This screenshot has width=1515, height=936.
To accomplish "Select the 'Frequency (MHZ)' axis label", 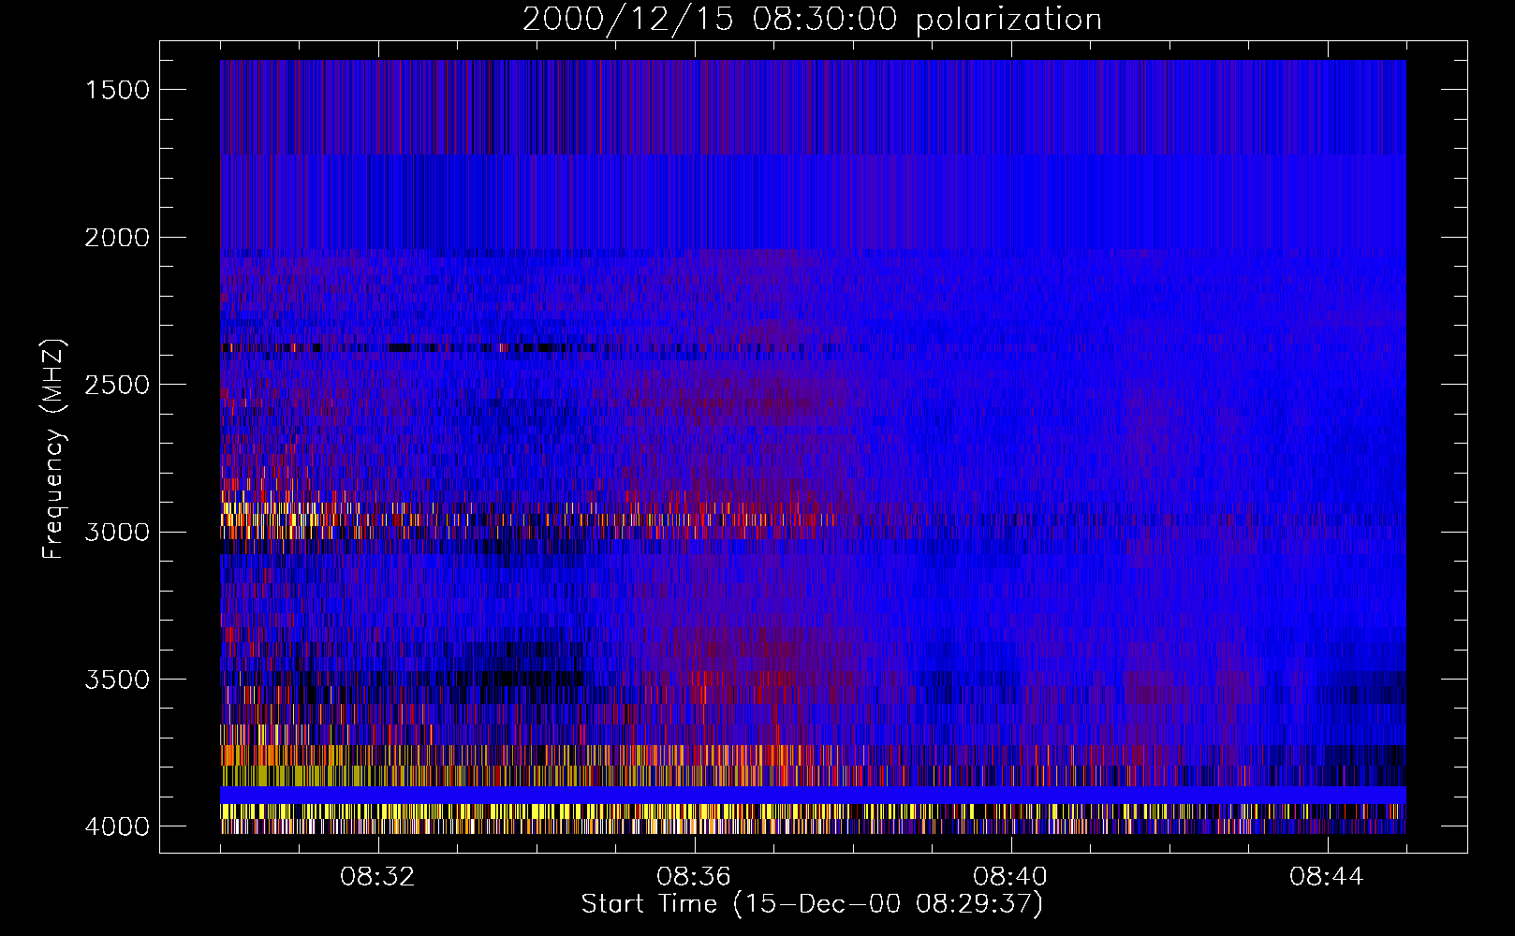I will 53,449.
